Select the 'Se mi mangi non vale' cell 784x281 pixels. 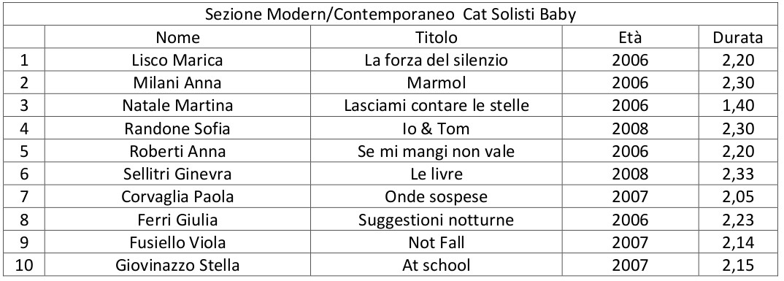click(436, 151)
